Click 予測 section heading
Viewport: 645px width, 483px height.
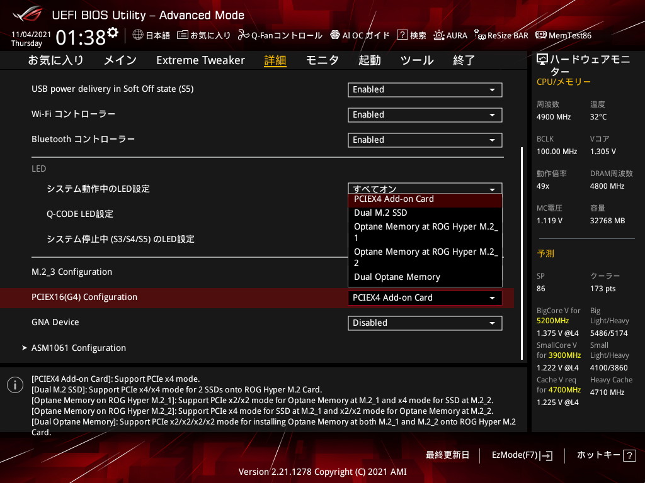545,253
